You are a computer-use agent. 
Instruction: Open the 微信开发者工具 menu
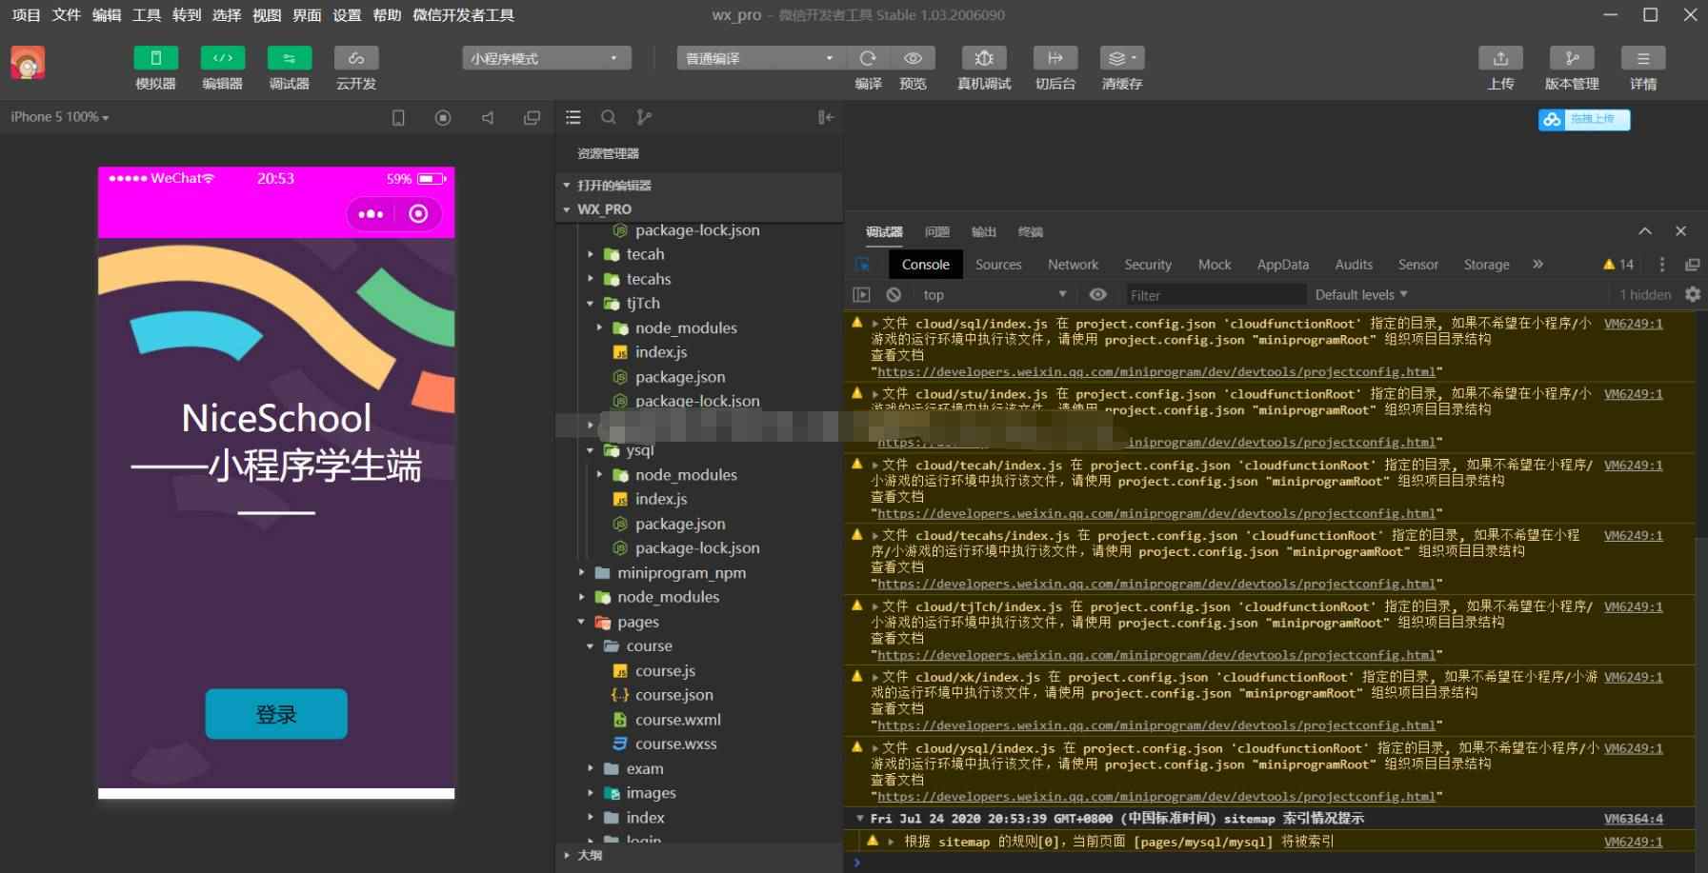(x=463, y=15)
